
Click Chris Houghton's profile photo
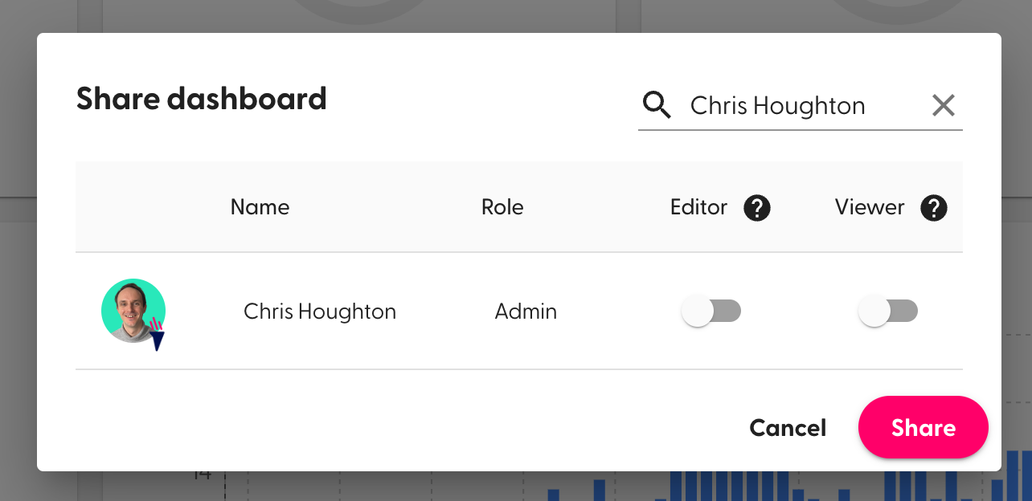coord(132,309)
